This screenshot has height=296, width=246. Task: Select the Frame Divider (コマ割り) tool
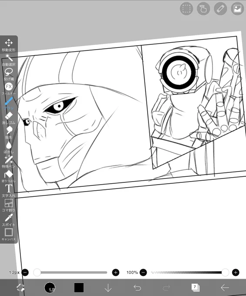[x=9, y=205]
